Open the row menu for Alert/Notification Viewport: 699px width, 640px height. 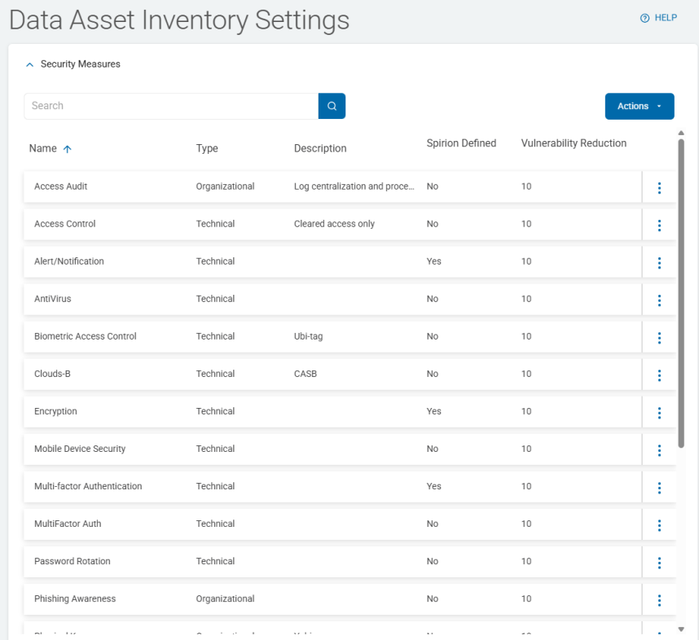659,262
